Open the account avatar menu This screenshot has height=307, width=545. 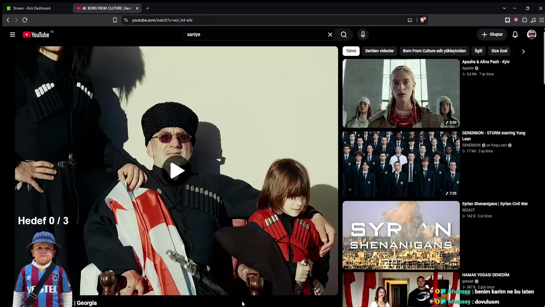[531, 35]
